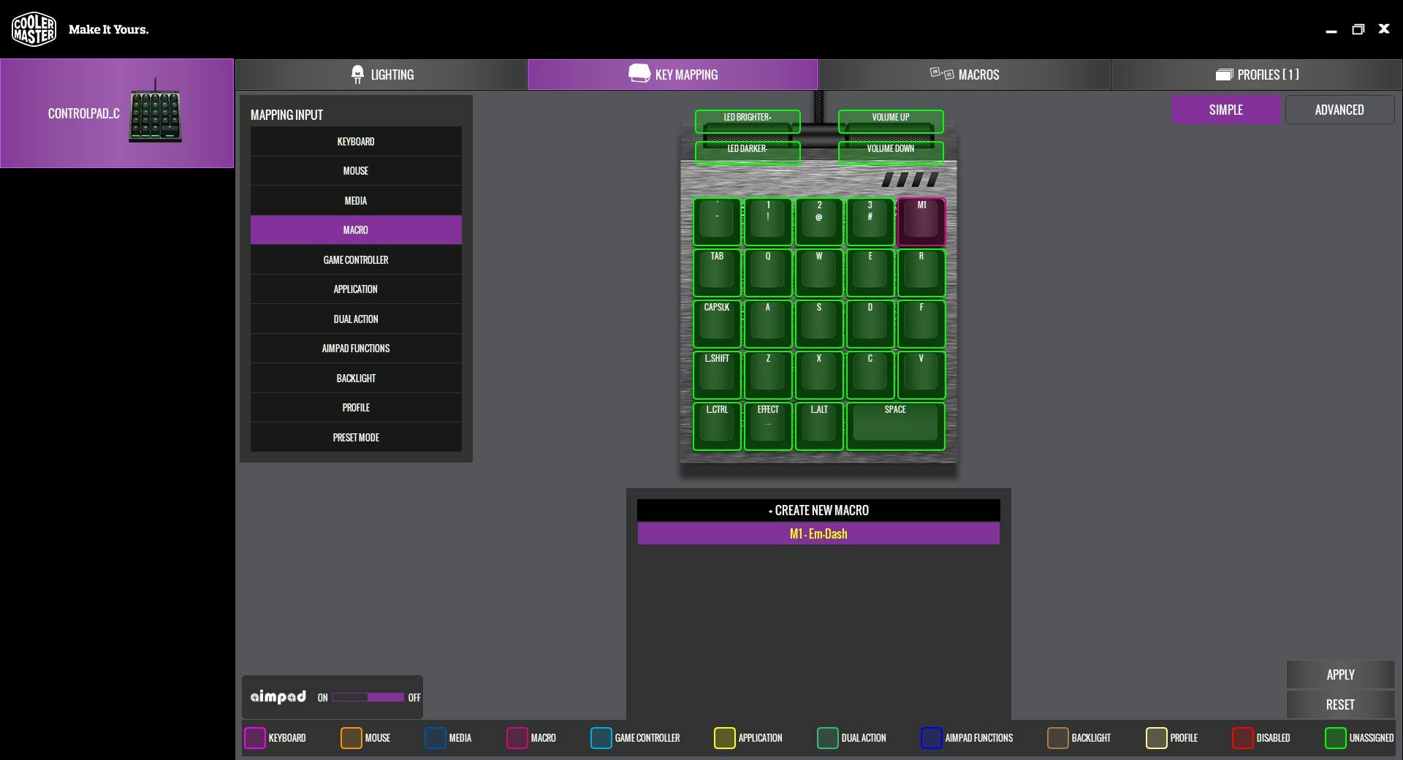Click the Disabled legend swatch
Viewport: 1403px width, 760px height.
[x=1242, y=739]
